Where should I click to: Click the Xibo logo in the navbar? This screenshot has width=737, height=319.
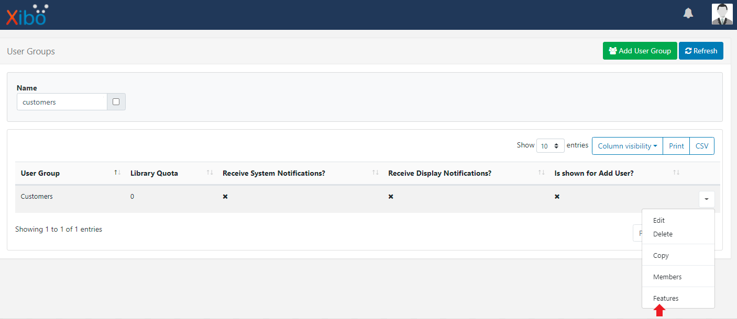pos(26,15)
